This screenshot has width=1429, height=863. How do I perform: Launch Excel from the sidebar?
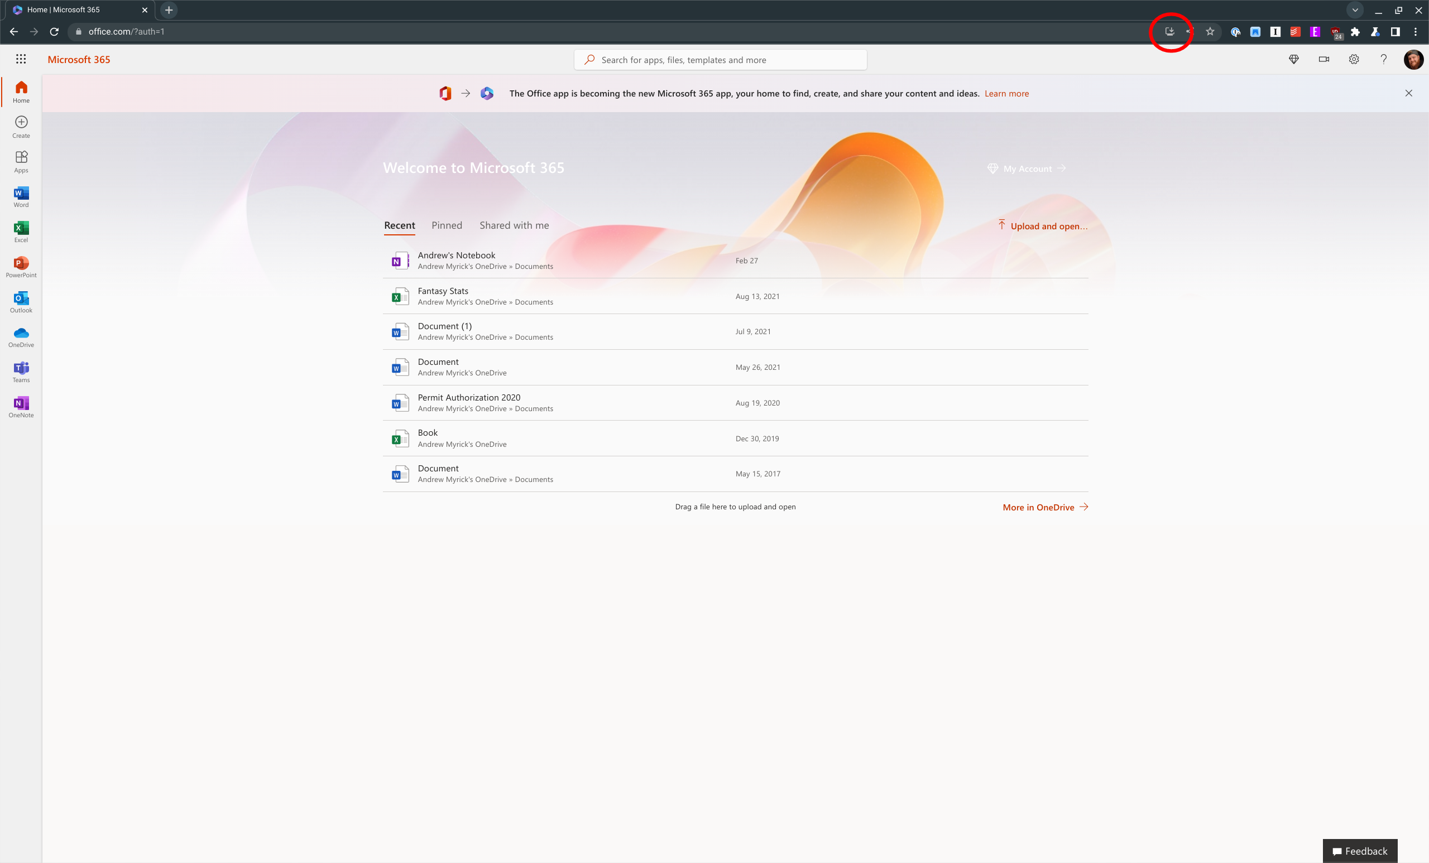click(x=21, y=232)
